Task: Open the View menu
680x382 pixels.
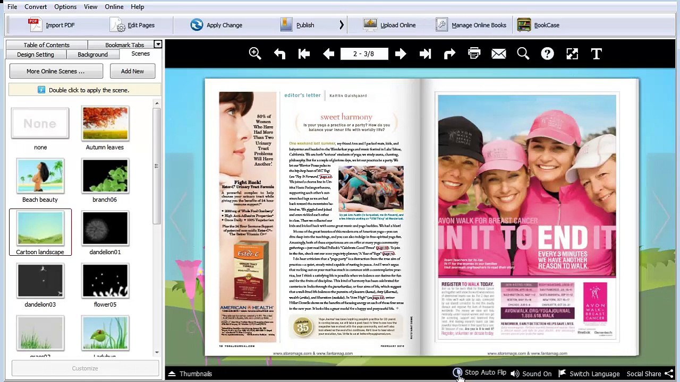Action: point(90,6)
